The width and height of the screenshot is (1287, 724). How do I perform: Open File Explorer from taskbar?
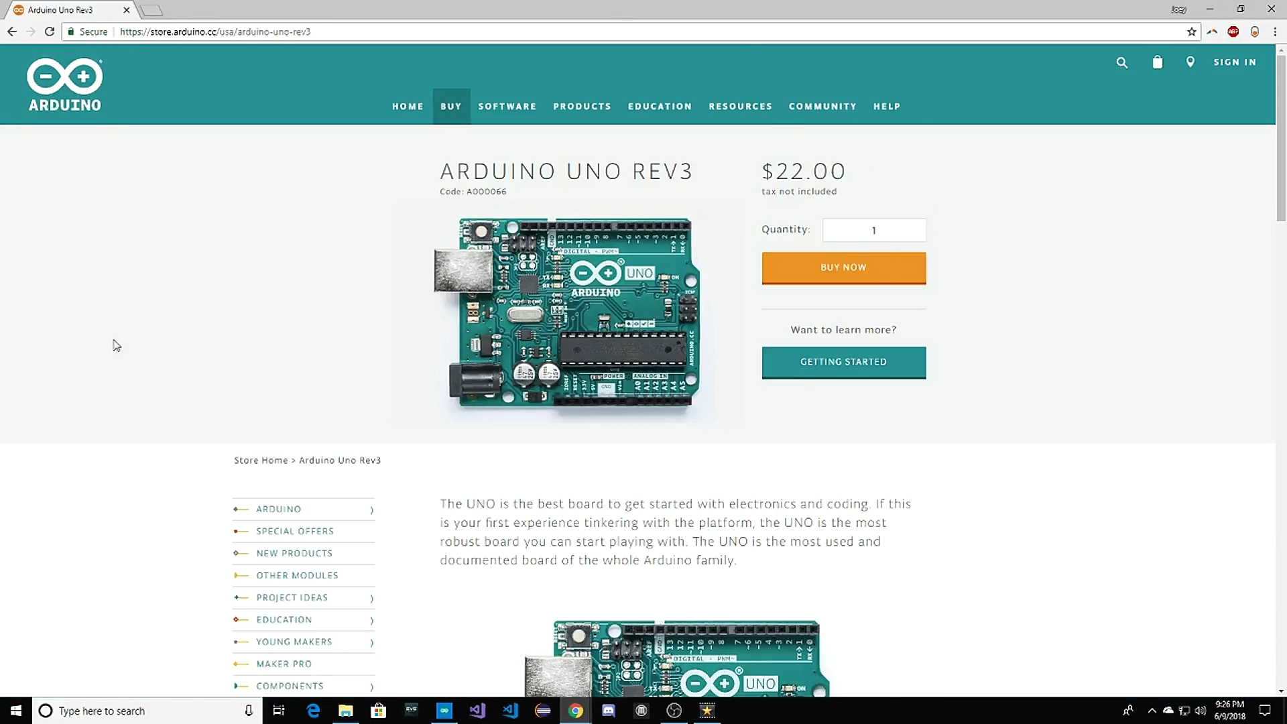[x=346, y=711]
